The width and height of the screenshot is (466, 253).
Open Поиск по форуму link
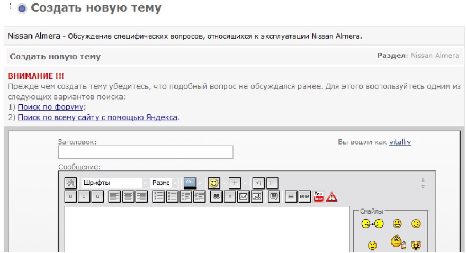(x=51, y=107)
